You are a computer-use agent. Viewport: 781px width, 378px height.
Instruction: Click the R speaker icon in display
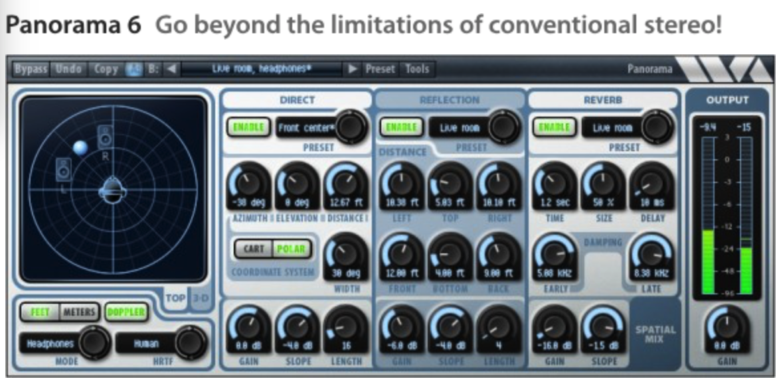point(105,137)
